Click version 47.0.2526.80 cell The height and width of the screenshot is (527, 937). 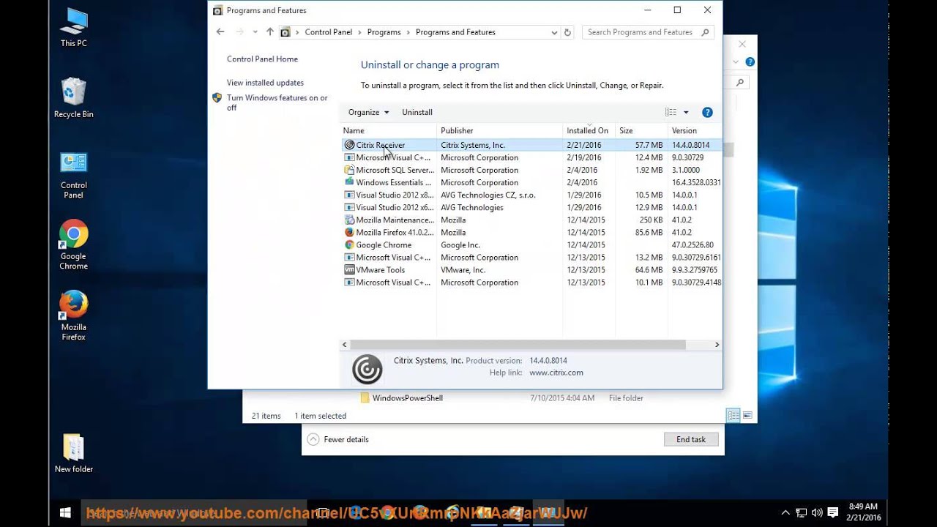(693, 244)
